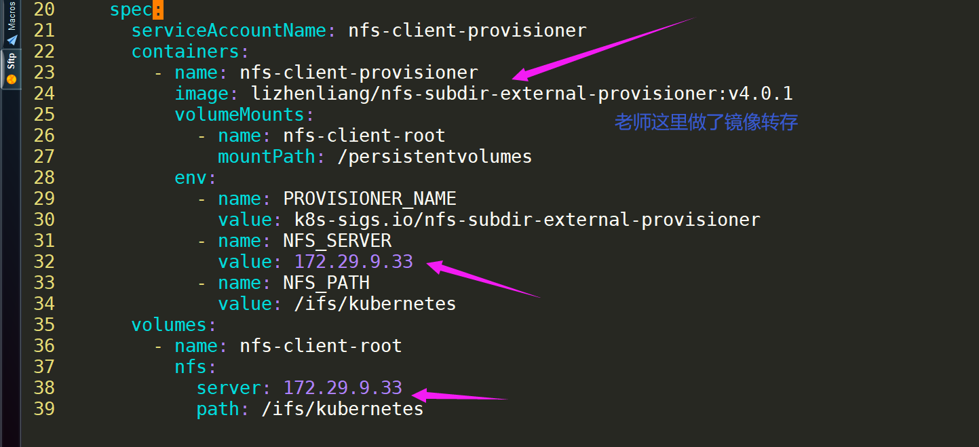This screenshot has height=447, width=979.
Task: Click the /ifs/kubernetes value on line 34
Action: [x=375, y=304]
